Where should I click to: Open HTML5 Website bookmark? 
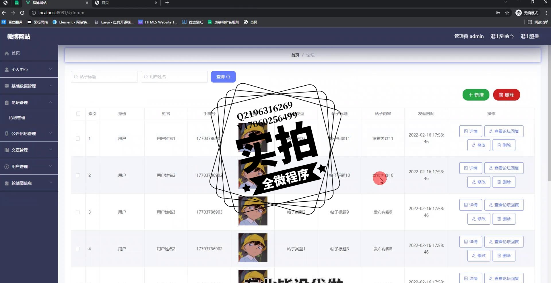[x=158, y=22]
